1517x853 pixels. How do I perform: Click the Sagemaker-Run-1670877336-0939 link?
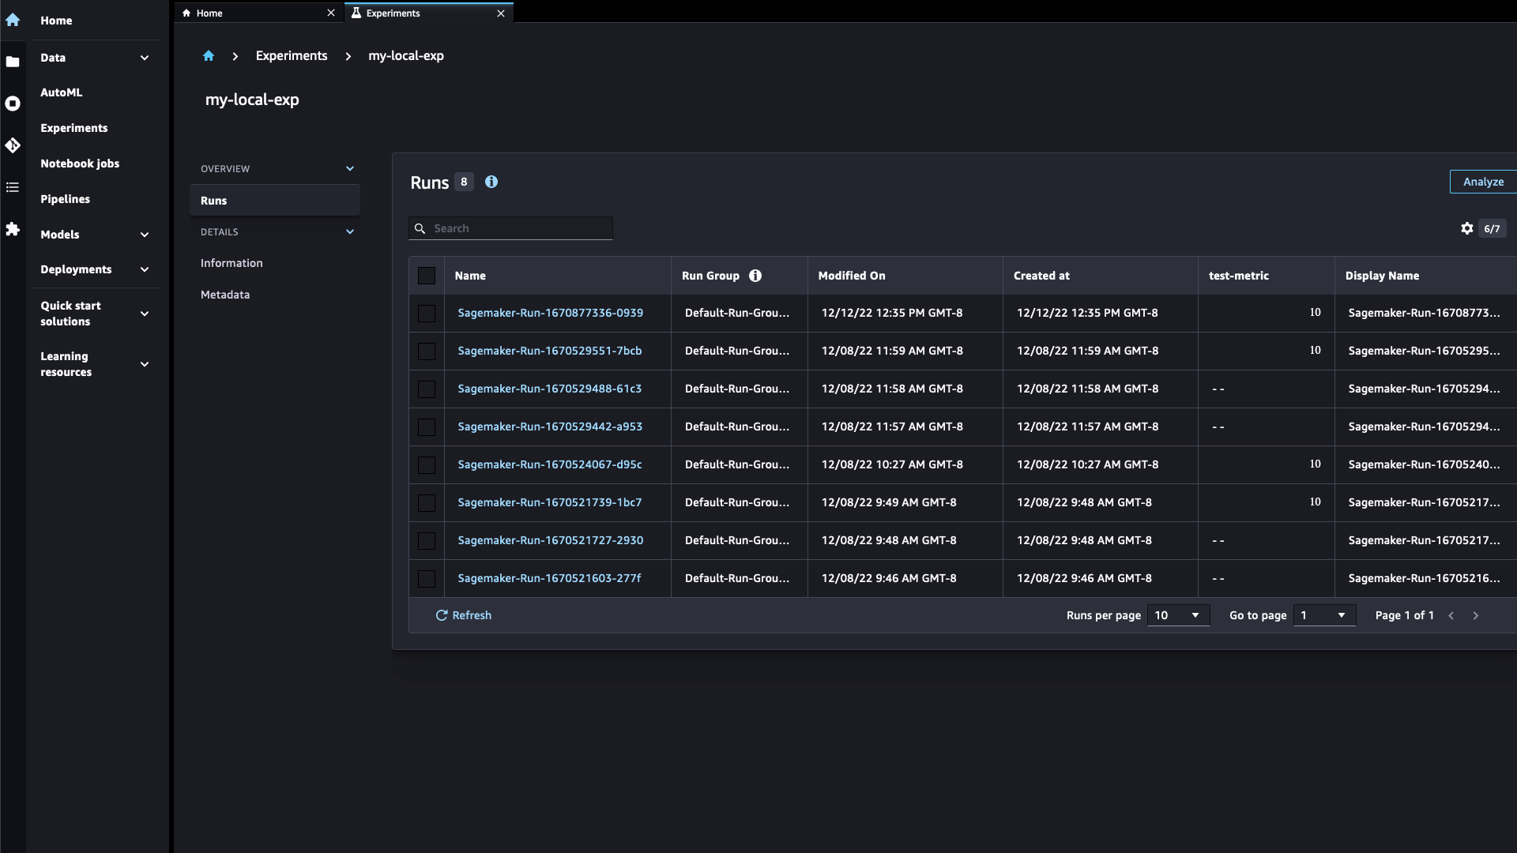click(550, 311)
